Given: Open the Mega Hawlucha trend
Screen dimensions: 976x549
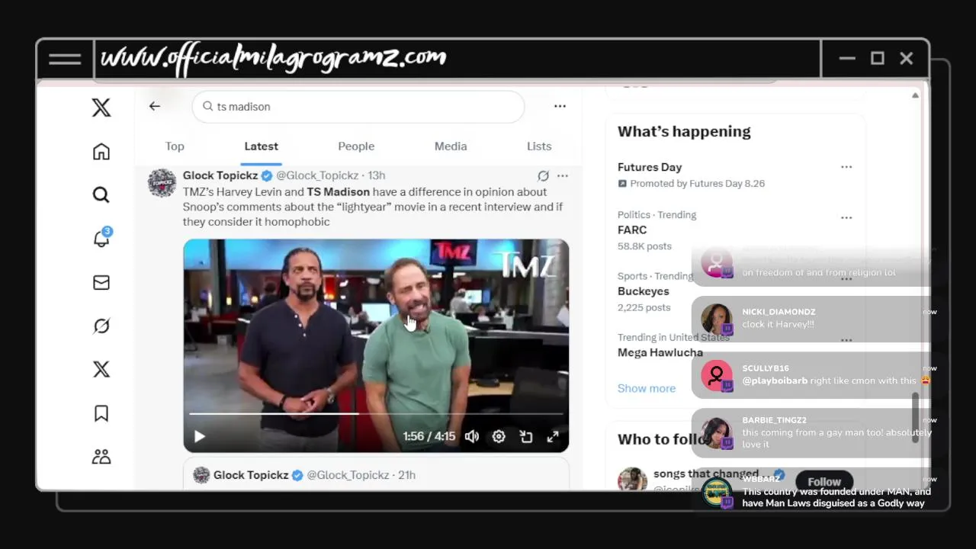Looking at the screenshot, I should (x=660, y=352).
